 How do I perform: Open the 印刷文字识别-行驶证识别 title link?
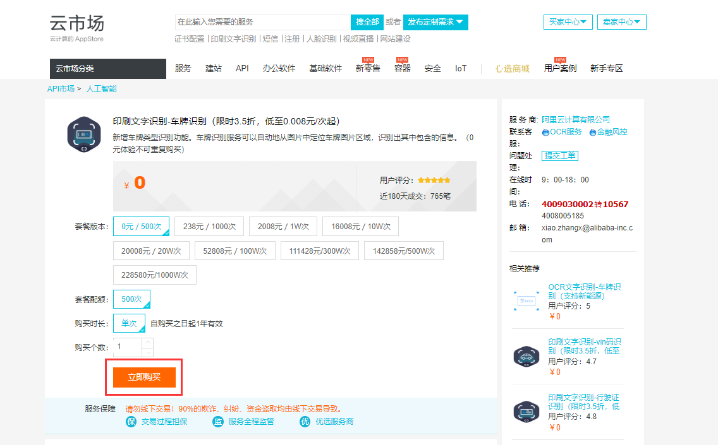click(584, 402)
